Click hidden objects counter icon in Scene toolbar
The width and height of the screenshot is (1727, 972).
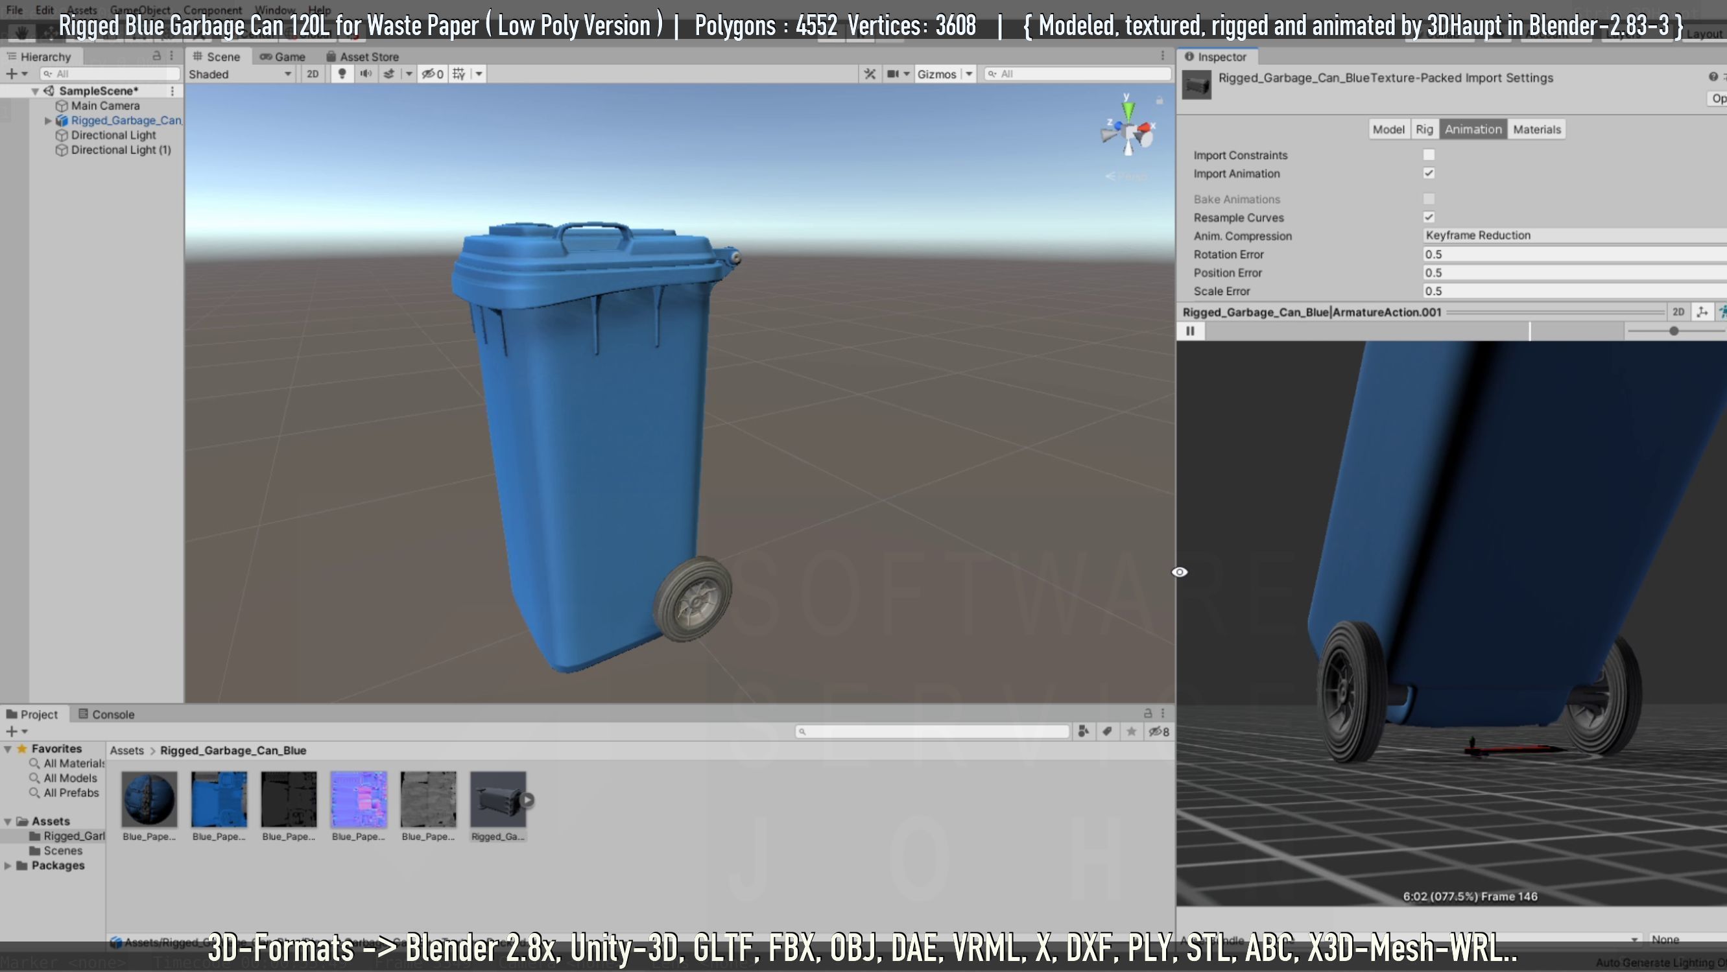tap(433, 74)
